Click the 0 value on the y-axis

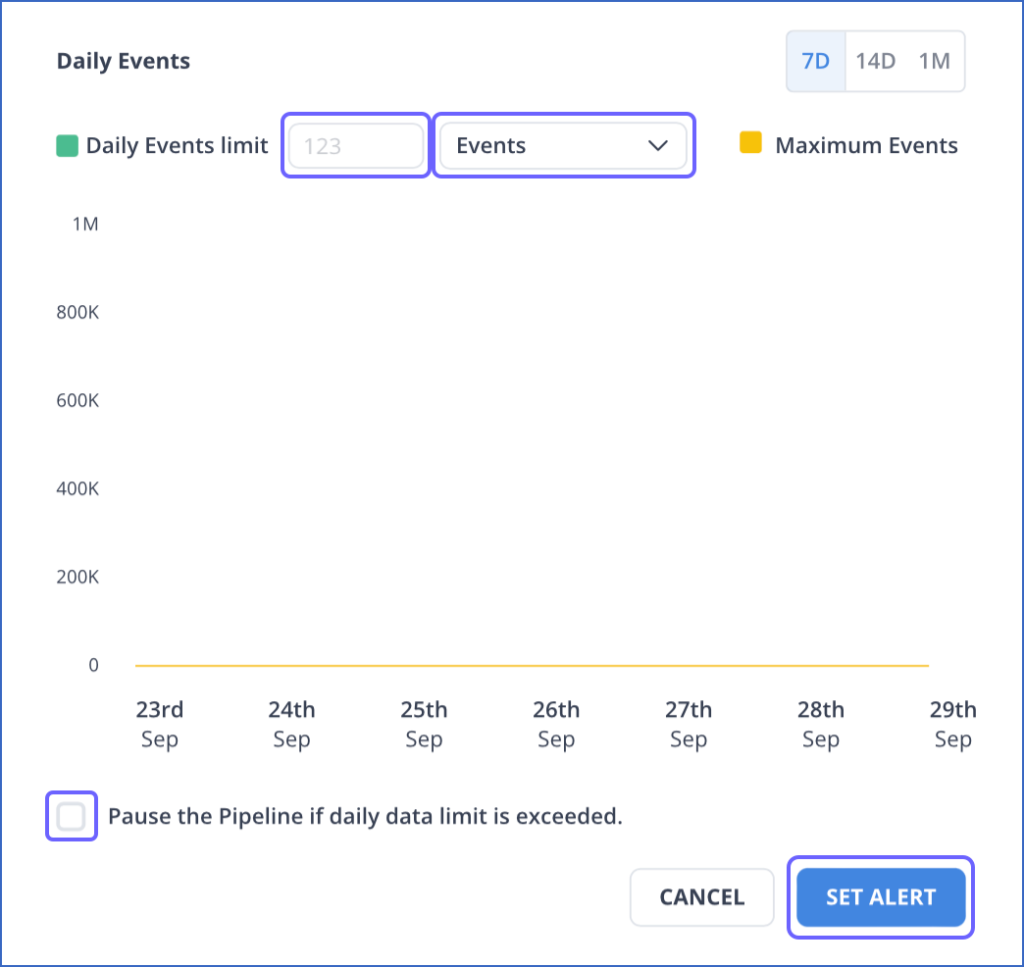[x=93, y=664]
